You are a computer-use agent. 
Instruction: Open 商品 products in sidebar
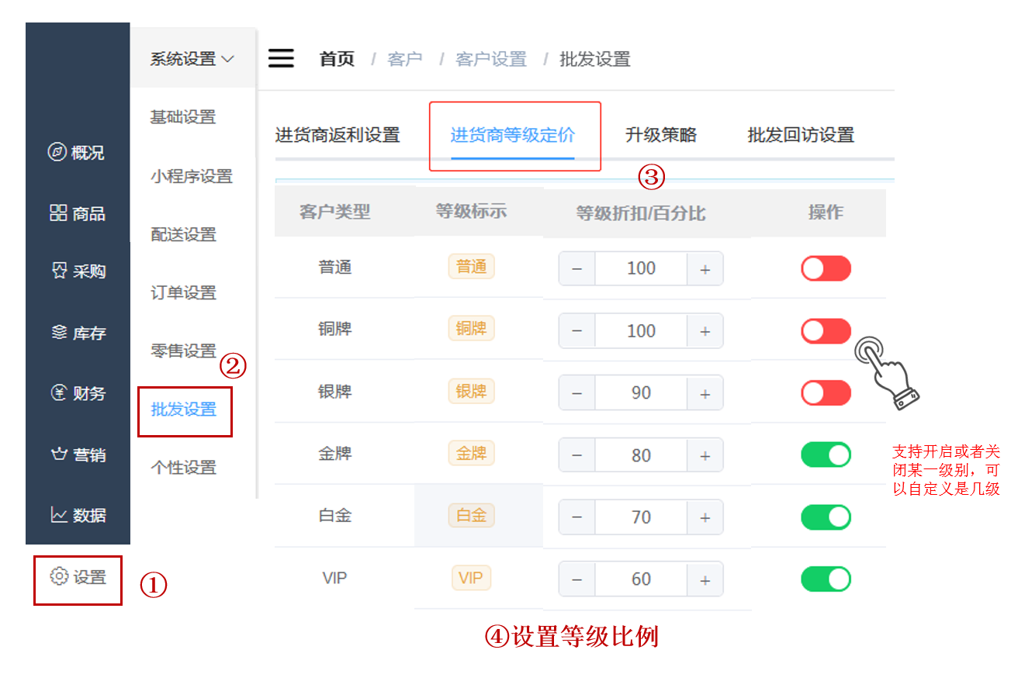pos(77,213)
